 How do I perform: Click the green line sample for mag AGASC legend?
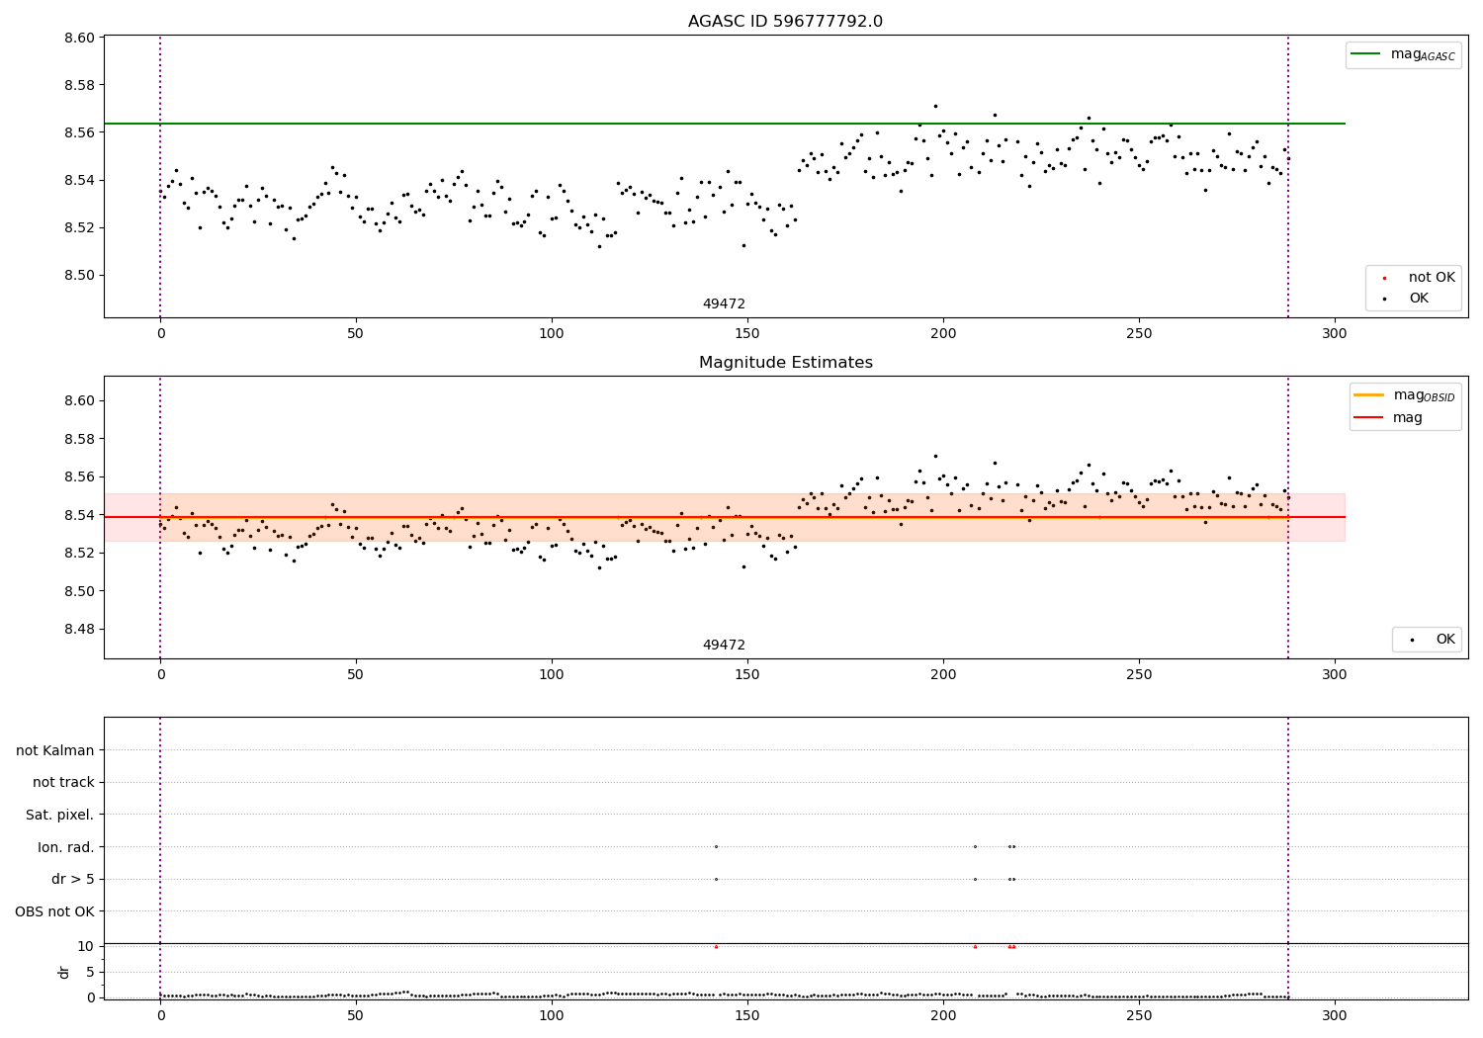[x=1365, y=54]
